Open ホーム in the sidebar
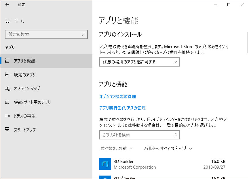The height and width of the screenshot is (179, 249). [46, 21]
